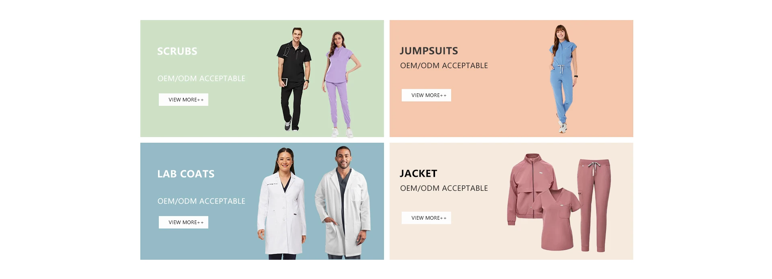Click OEM/ODM ACCEPTABLE text in Lab Coats banner
Viewport: 772px width, 279px height.
[201, 201]
